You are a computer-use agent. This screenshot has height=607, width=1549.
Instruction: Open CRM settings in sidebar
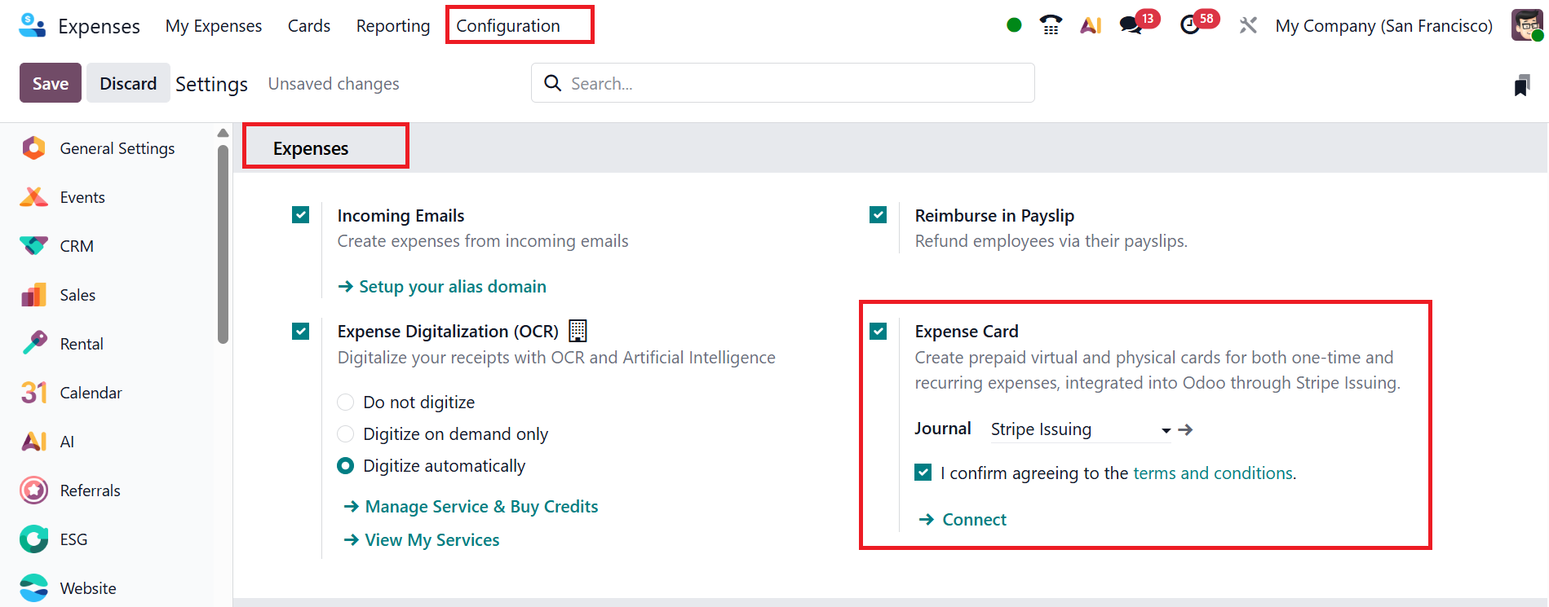[x=77, y=246]
